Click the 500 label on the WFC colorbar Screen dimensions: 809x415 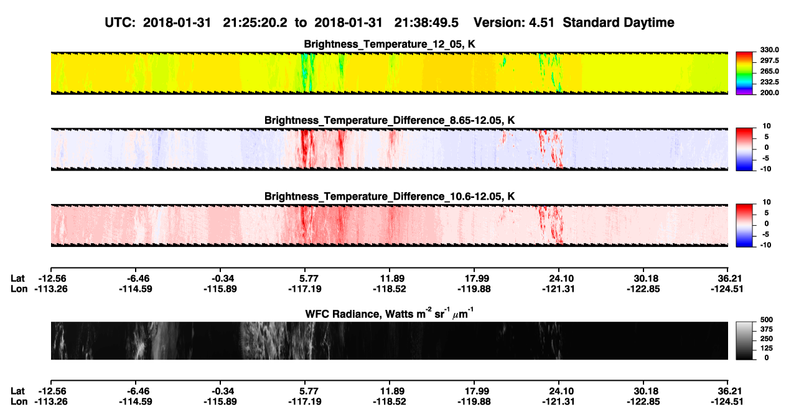pos(766,320)
